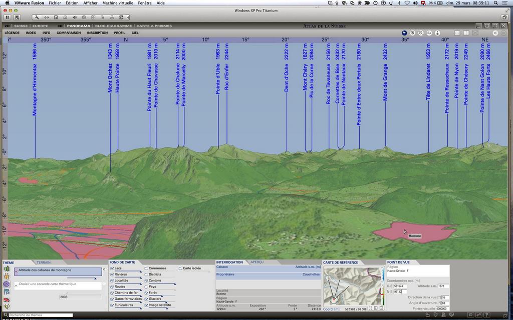Toggle the Carte isolée checkbox
The width and height of the screenshot is (513, 320).
180,268
